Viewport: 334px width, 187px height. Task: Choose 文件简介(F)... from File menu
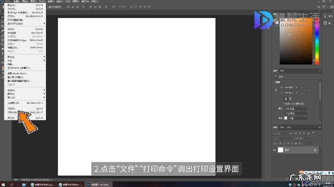pyautogui.click(x=25, y=103)
